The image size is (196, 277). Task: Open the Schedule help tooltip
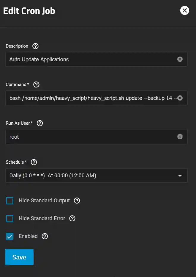tap(34, 162)
